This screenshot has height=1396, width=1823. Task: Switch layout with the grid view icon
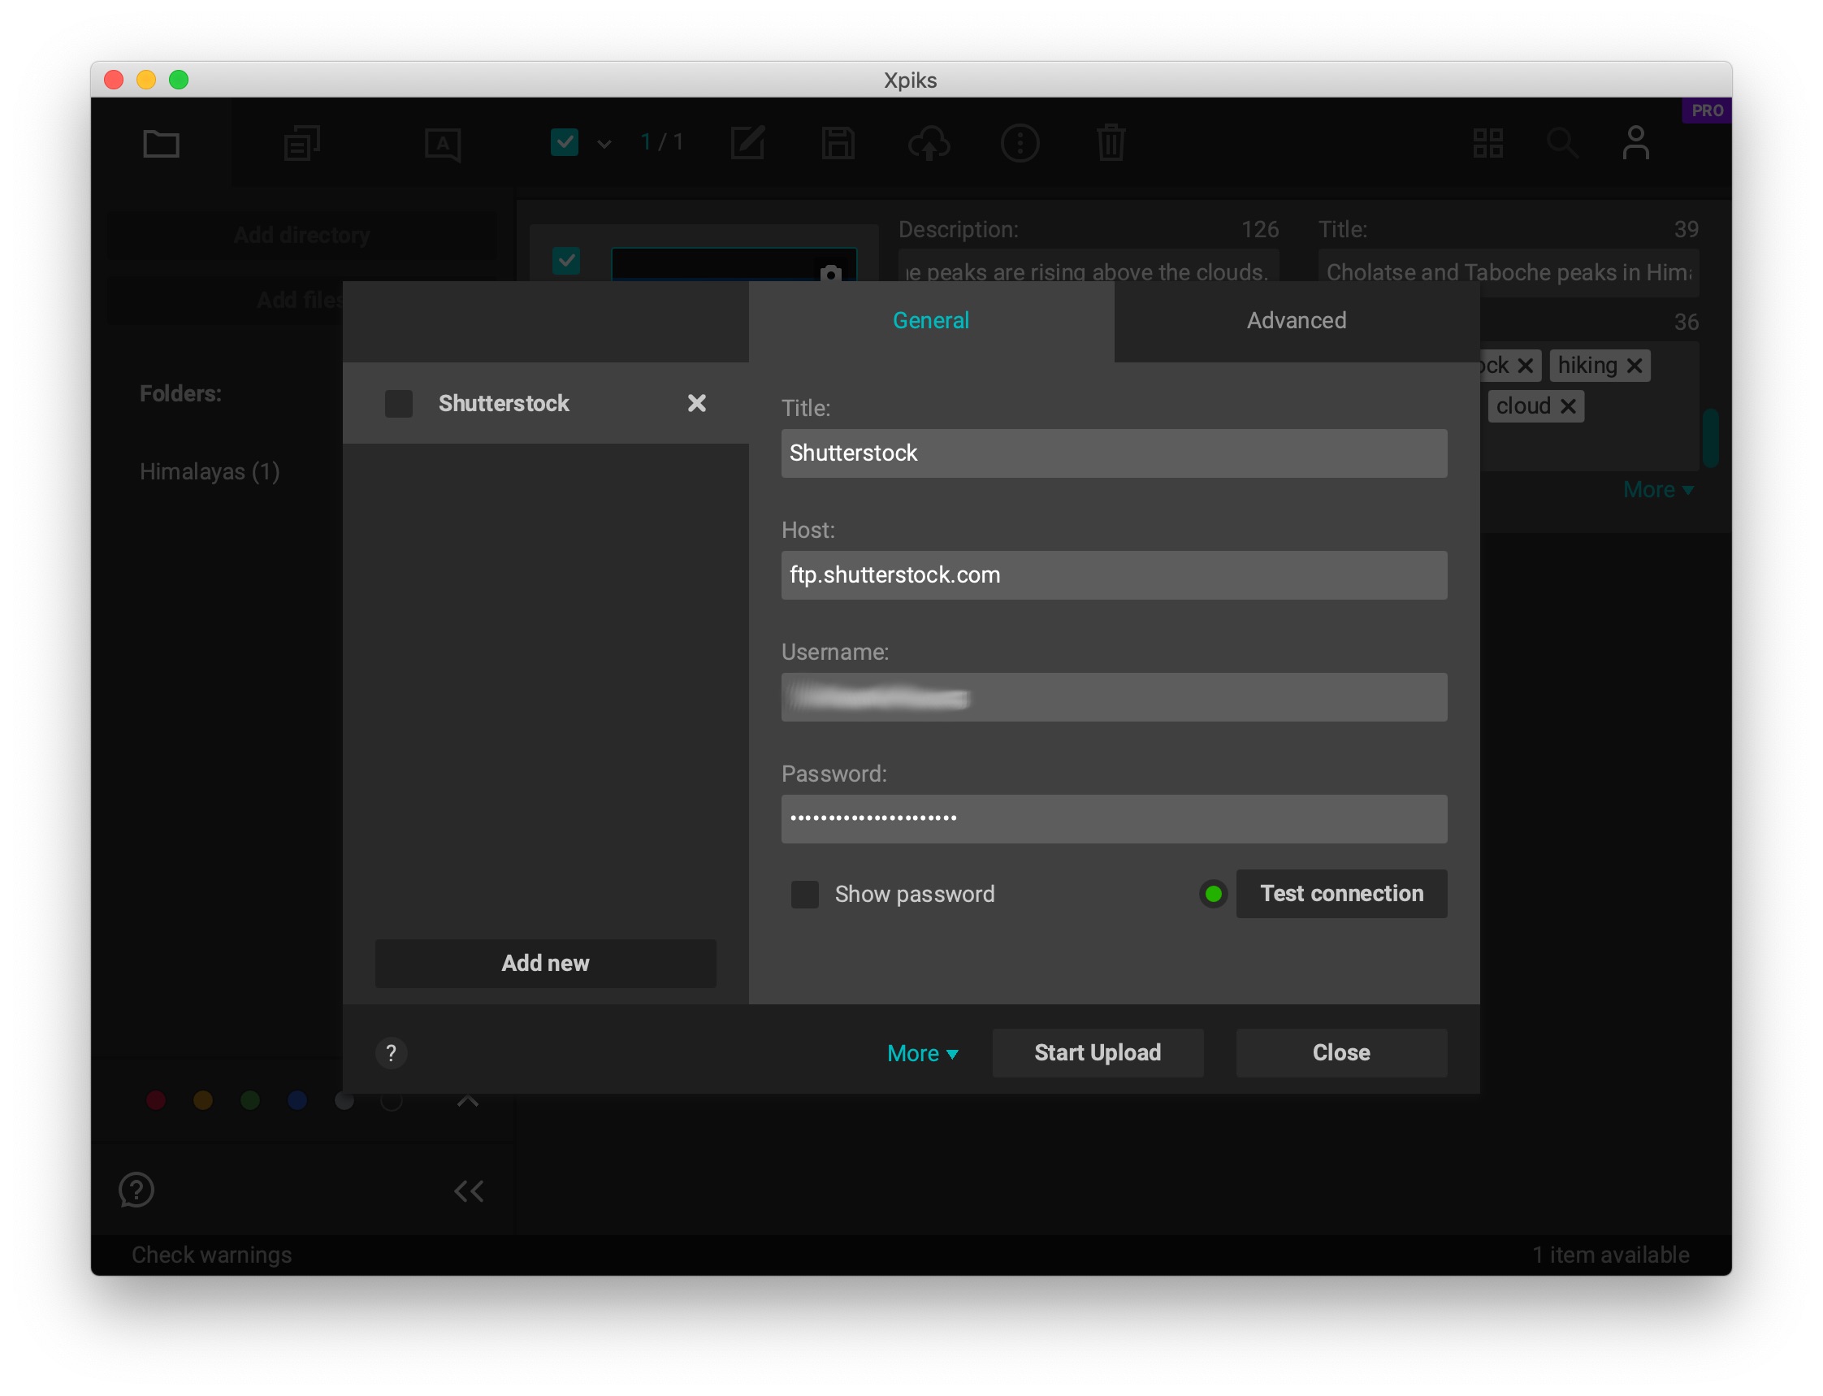click(1487, 143)
